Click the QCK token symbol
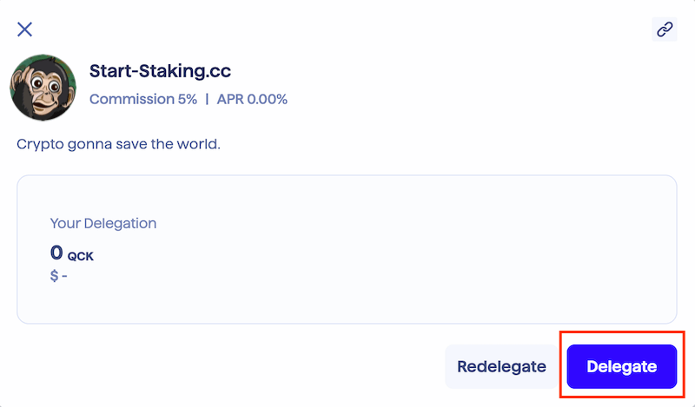The height and width of the screenshot is (407, 695). [80, 256]
